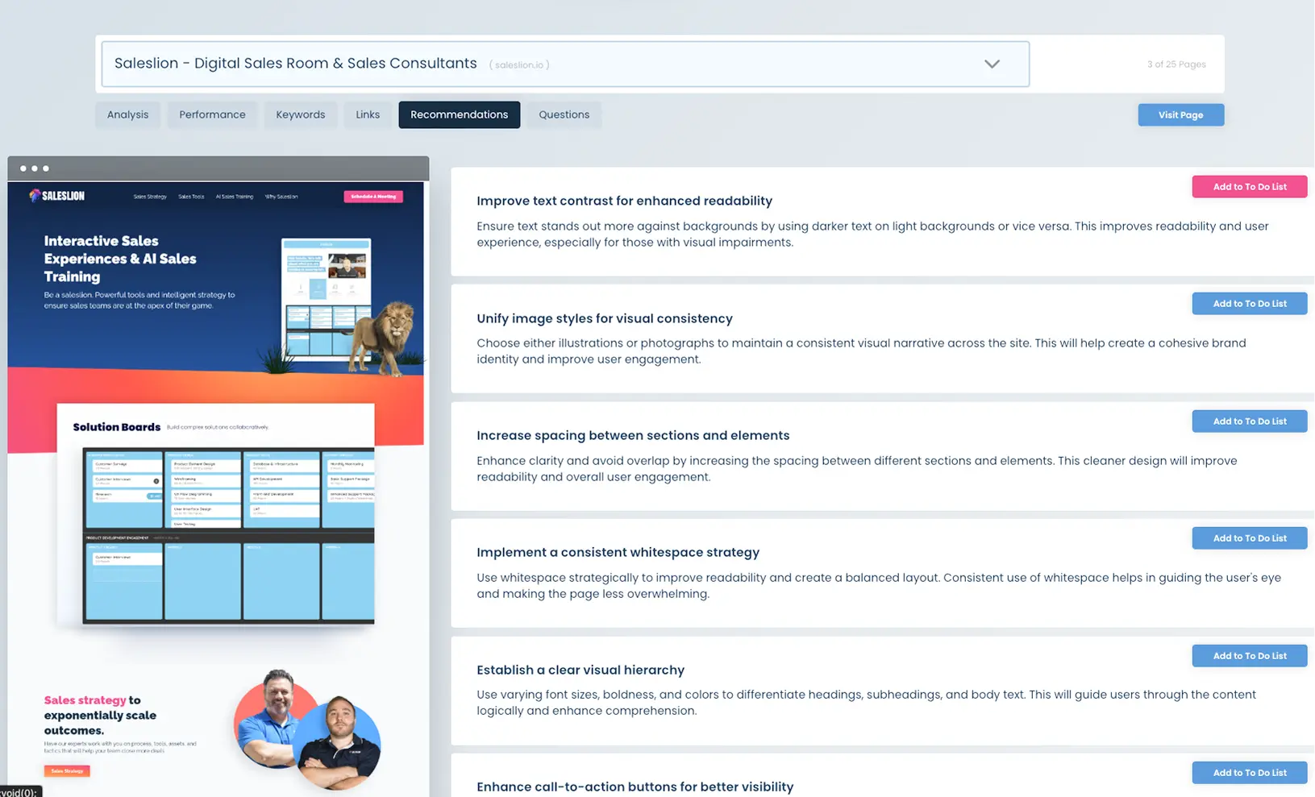Select the Recommendations tab
The image size is (1315, 797).
[x=460, y=114]
